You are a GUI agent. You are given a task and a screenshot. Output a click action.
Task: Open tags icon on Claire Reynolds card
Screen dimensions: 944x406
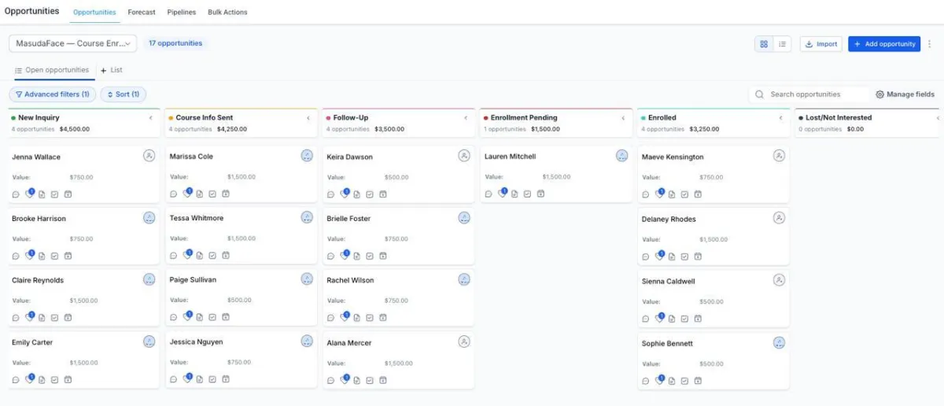29,318
